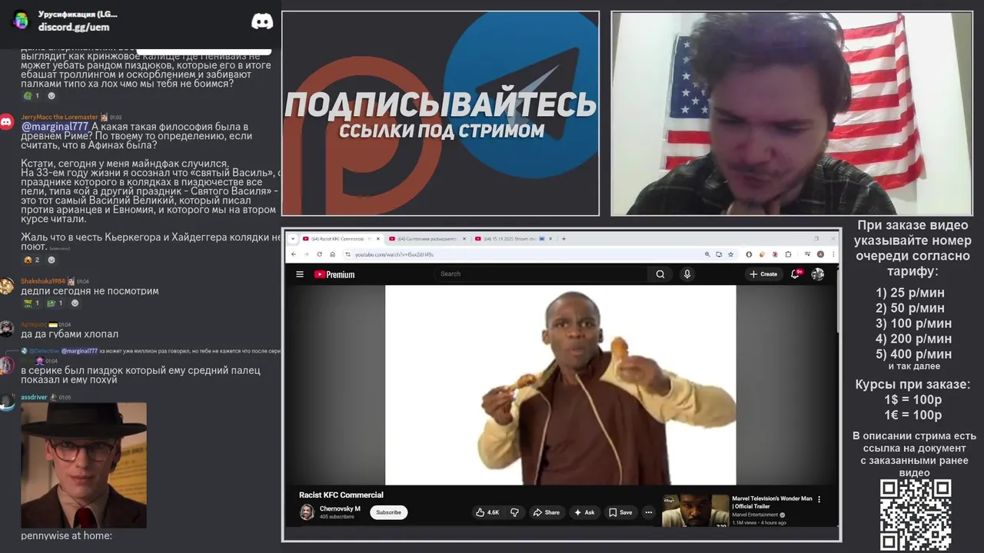The height and width of the screenshot is (553, 984).
Task: Open the Chernovsky M channel name
Action: click(x=340, y=508)
